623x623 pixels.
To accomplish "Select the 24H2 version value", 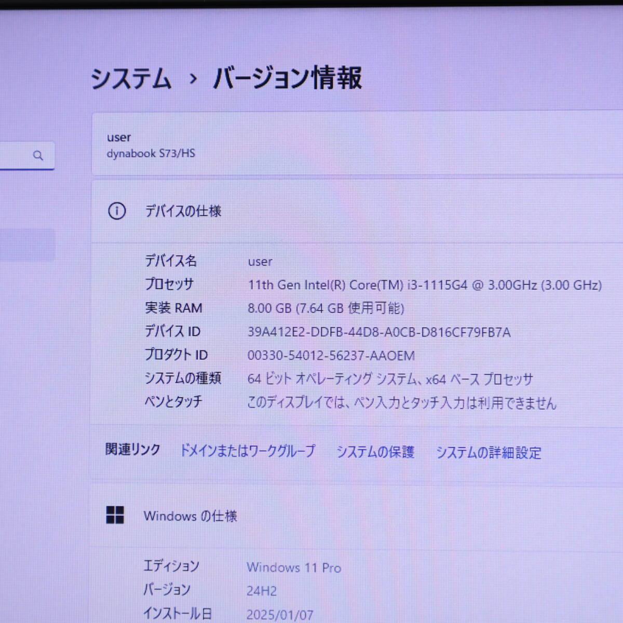I will [x=262, y=591].
